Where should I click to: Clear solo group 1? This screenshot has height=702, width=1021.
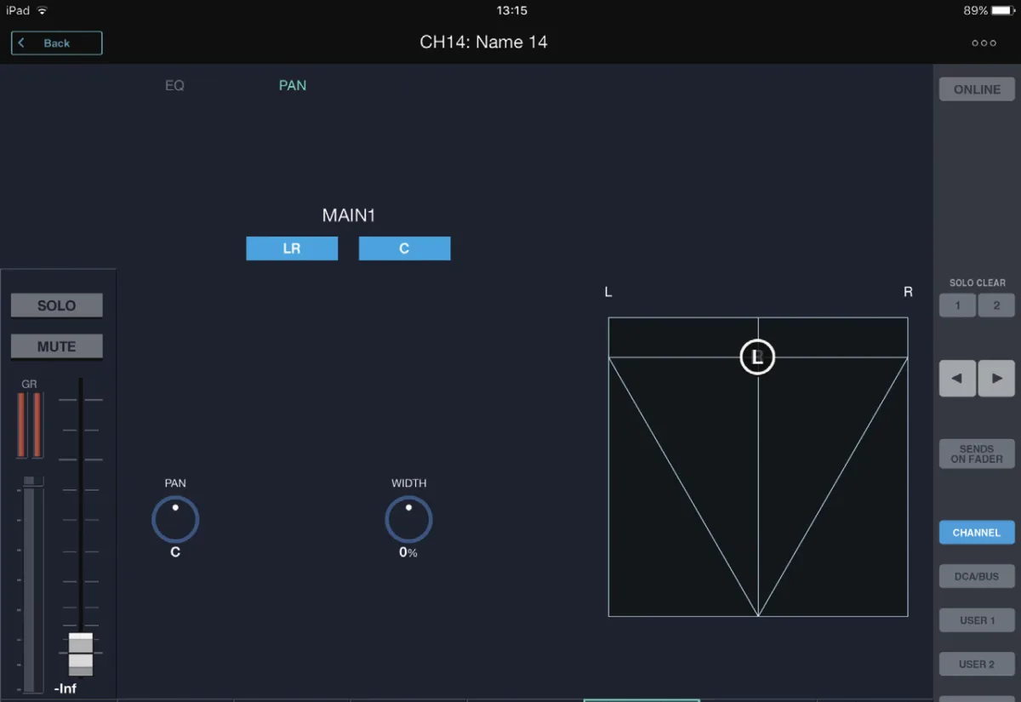pyautogui.click(x=957, y=305)
